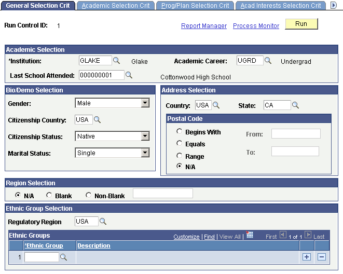The height and width of the screenshot is (274, 343).
Task: Select Equals postal code option
Action: point(179,143)
